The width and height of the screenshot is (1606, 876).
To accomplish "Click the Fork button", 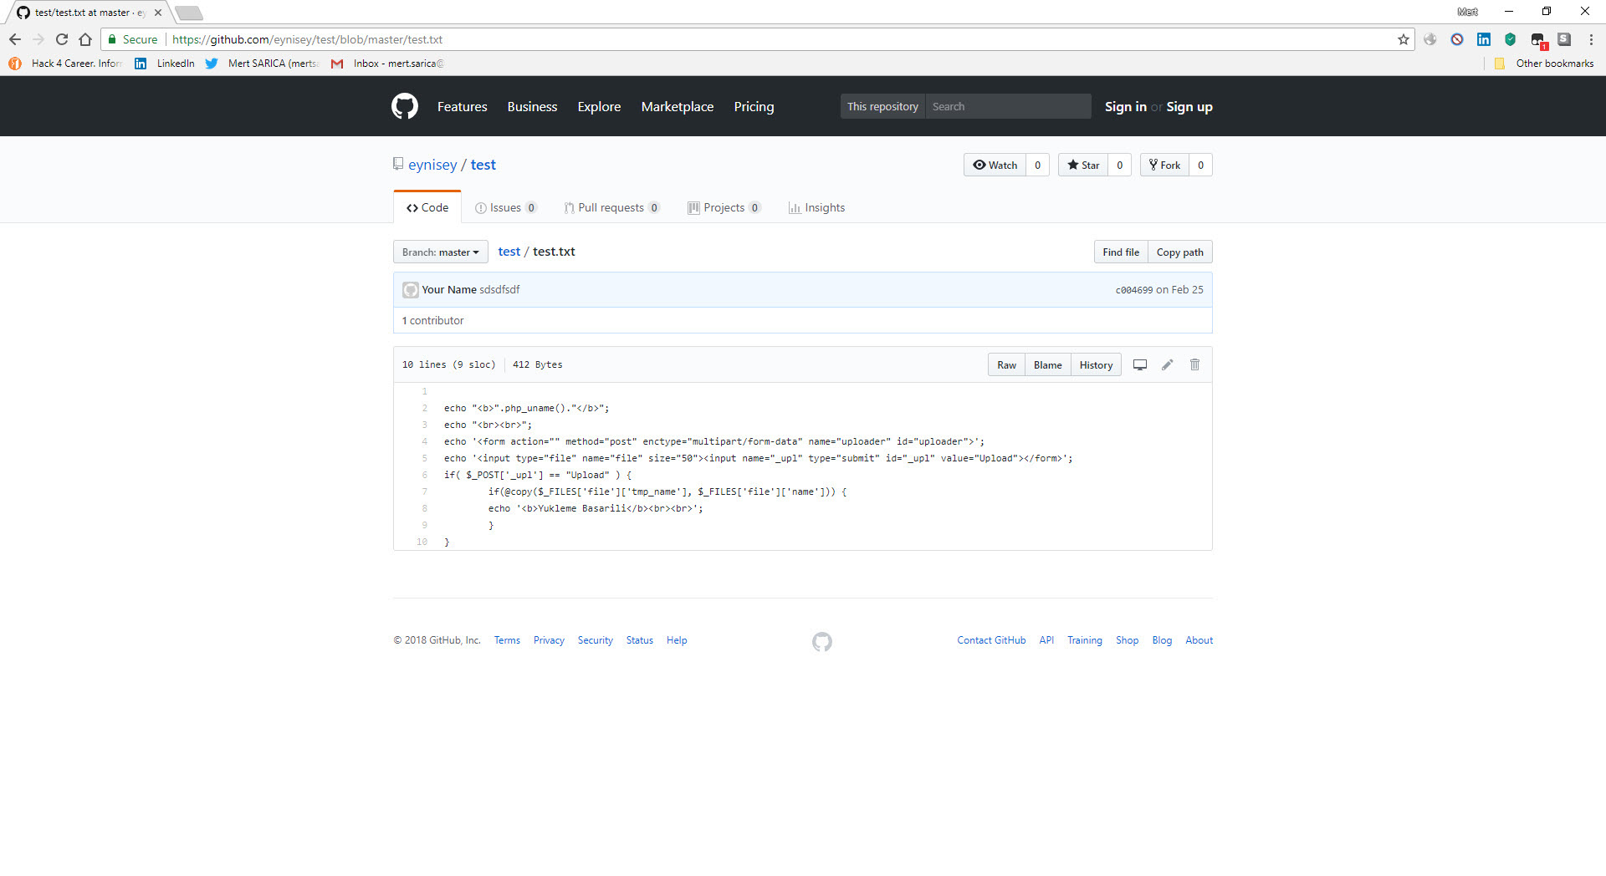I will point(1164,165).
